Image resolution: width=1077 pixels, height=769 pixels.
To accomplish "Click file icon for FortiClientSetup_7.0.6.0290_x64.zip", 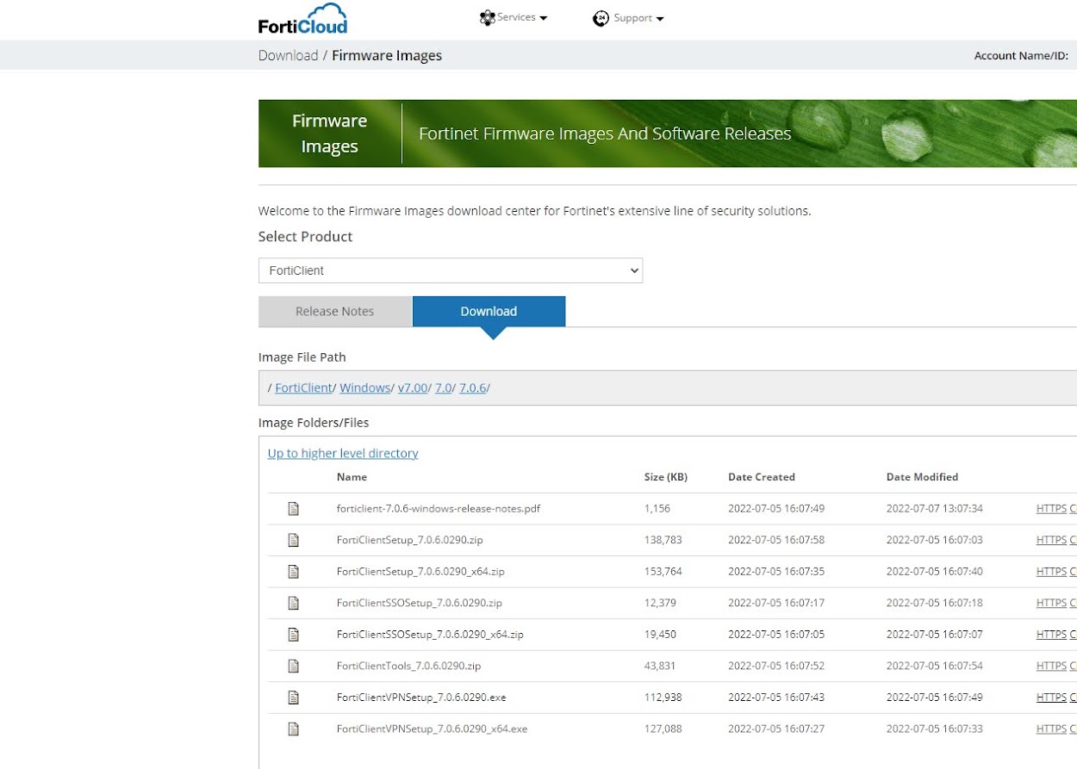I will [x=293, y=572].
